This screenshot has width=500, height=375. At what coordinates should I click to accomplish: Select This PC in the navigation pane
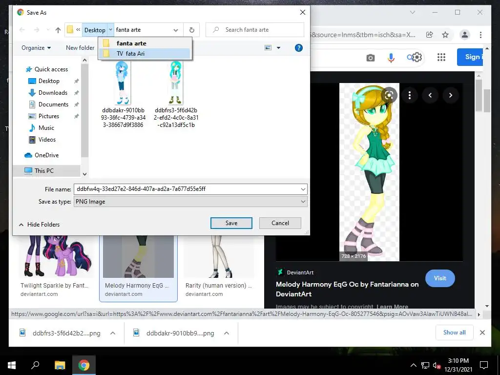(x=46, y=170)
